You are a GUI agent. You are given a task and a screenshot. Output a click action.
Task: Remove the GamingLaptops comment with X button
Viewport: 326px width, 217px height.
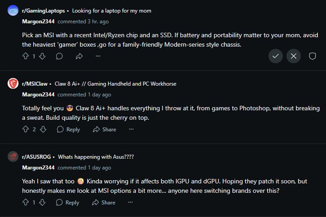pos(294,56)
